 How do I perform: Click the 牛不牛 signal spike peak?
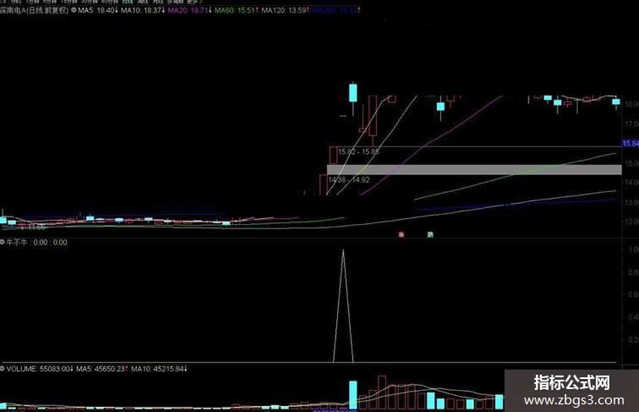click(343, 251)
